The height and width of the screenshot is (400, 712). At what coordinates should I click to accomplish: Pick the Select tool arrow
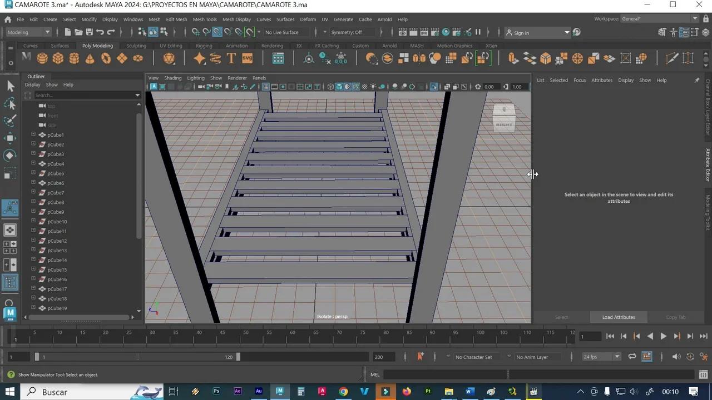coord(10,86)
